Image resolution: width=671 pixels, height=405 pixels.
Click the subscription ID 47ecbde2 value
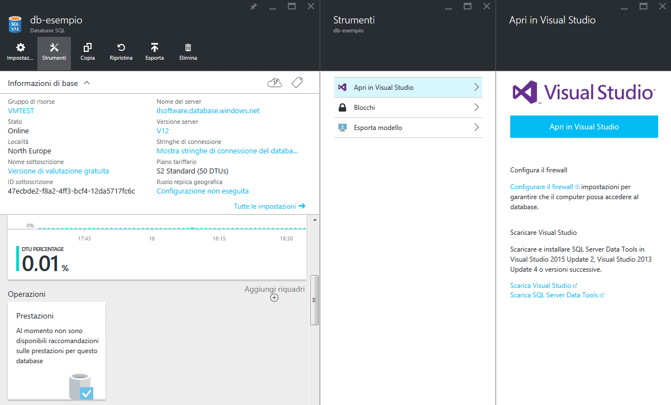71,191
